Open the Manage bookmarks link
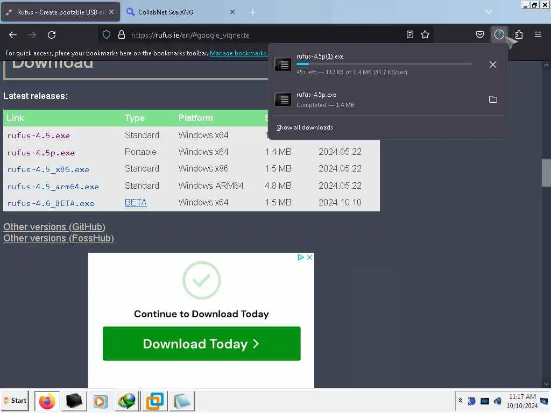 coord(238,53)
